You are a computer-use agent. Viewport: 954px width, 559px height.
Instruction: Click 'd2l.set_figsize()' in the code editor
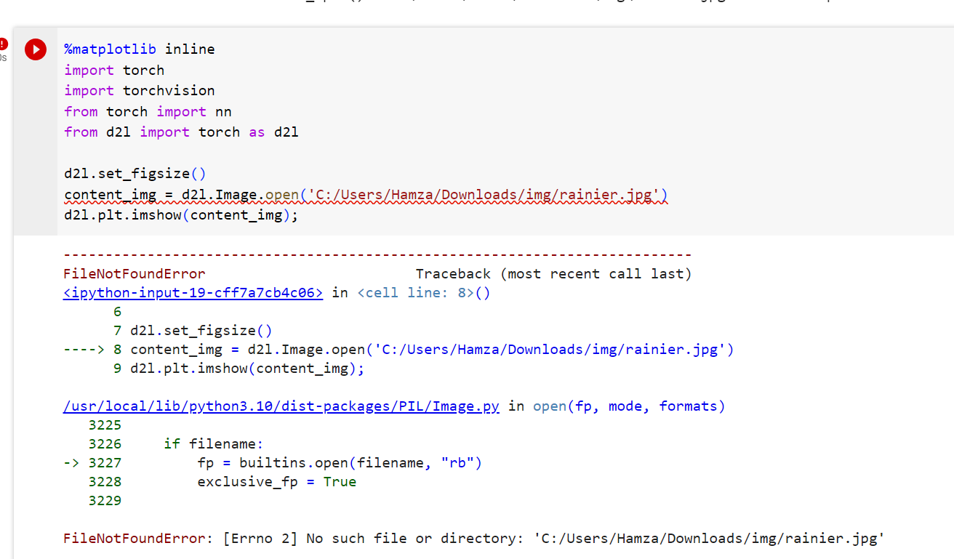click(x=135, y=174)
